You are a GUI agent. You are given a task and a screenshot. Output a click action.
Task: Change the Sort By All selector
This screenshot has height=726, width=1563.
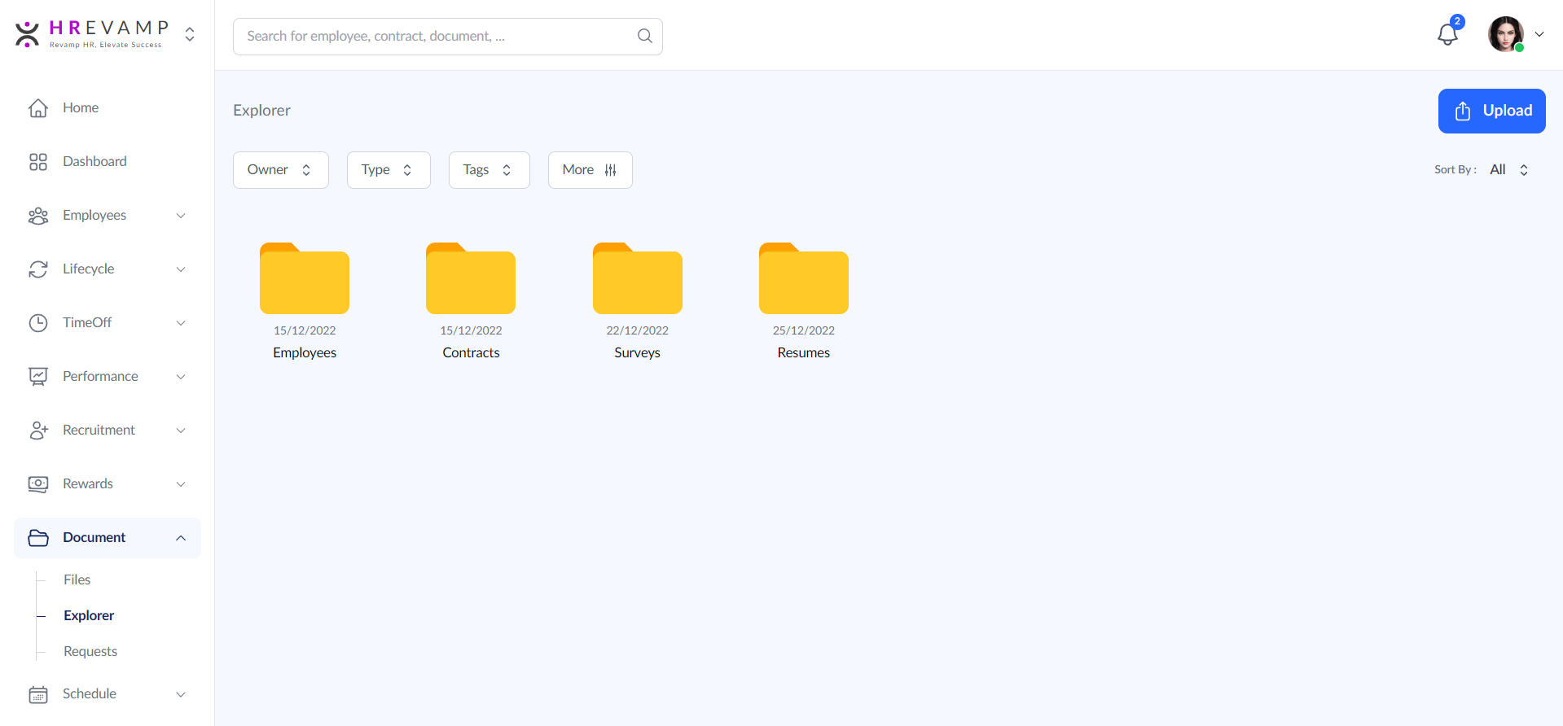[1508, 170]
